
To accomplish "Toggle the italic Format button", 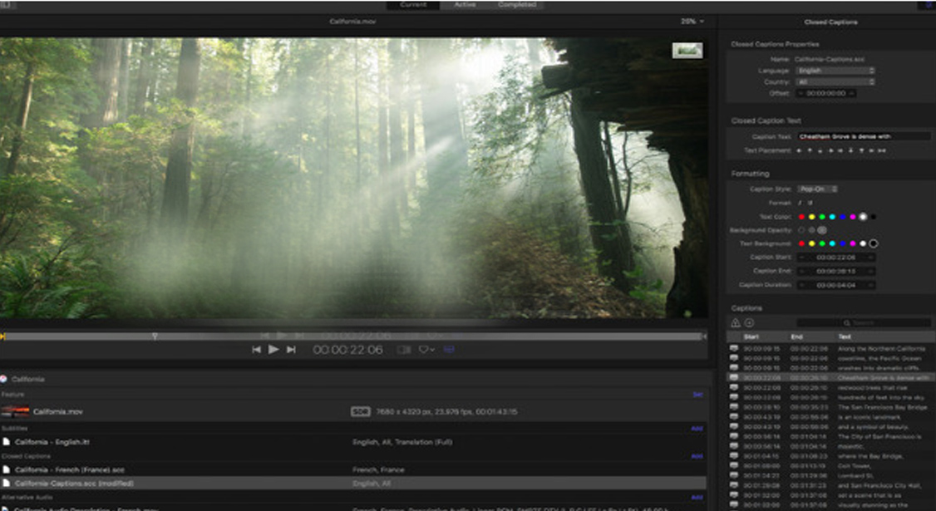I will point(801,203).
